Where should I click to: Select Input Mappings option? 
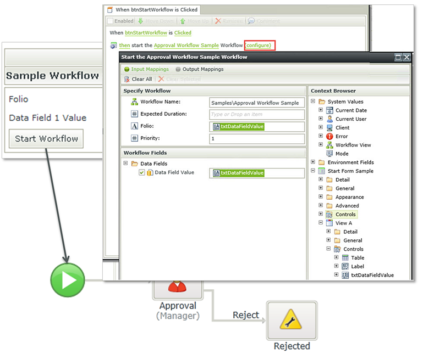pyautogui.click(x=146, y=69)
